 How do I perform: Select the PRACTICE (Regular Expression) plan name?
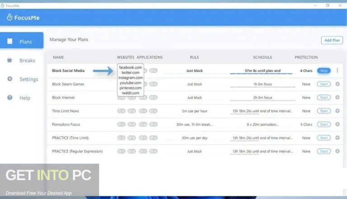click(77, 151)
